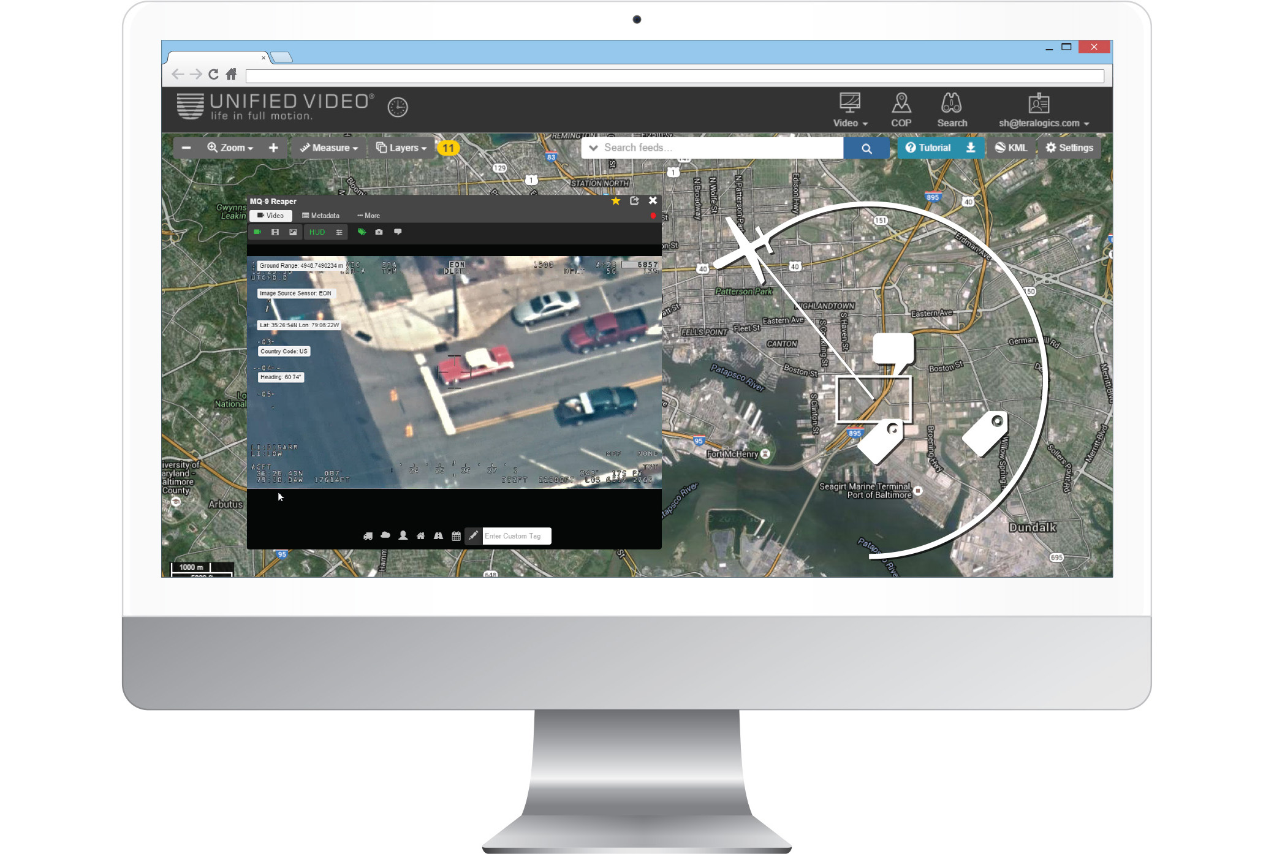Image resolution: width=1274 pixels, height=854 pixels.
Task: Click the browser forward arrow
Action: (195, 74)
